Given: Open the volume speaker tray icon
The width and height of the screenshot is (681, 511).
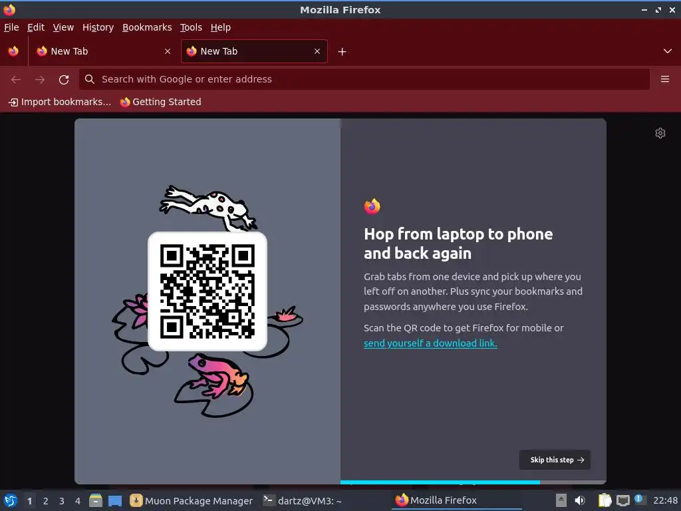Looking at the screenshot, I should 580,500.
